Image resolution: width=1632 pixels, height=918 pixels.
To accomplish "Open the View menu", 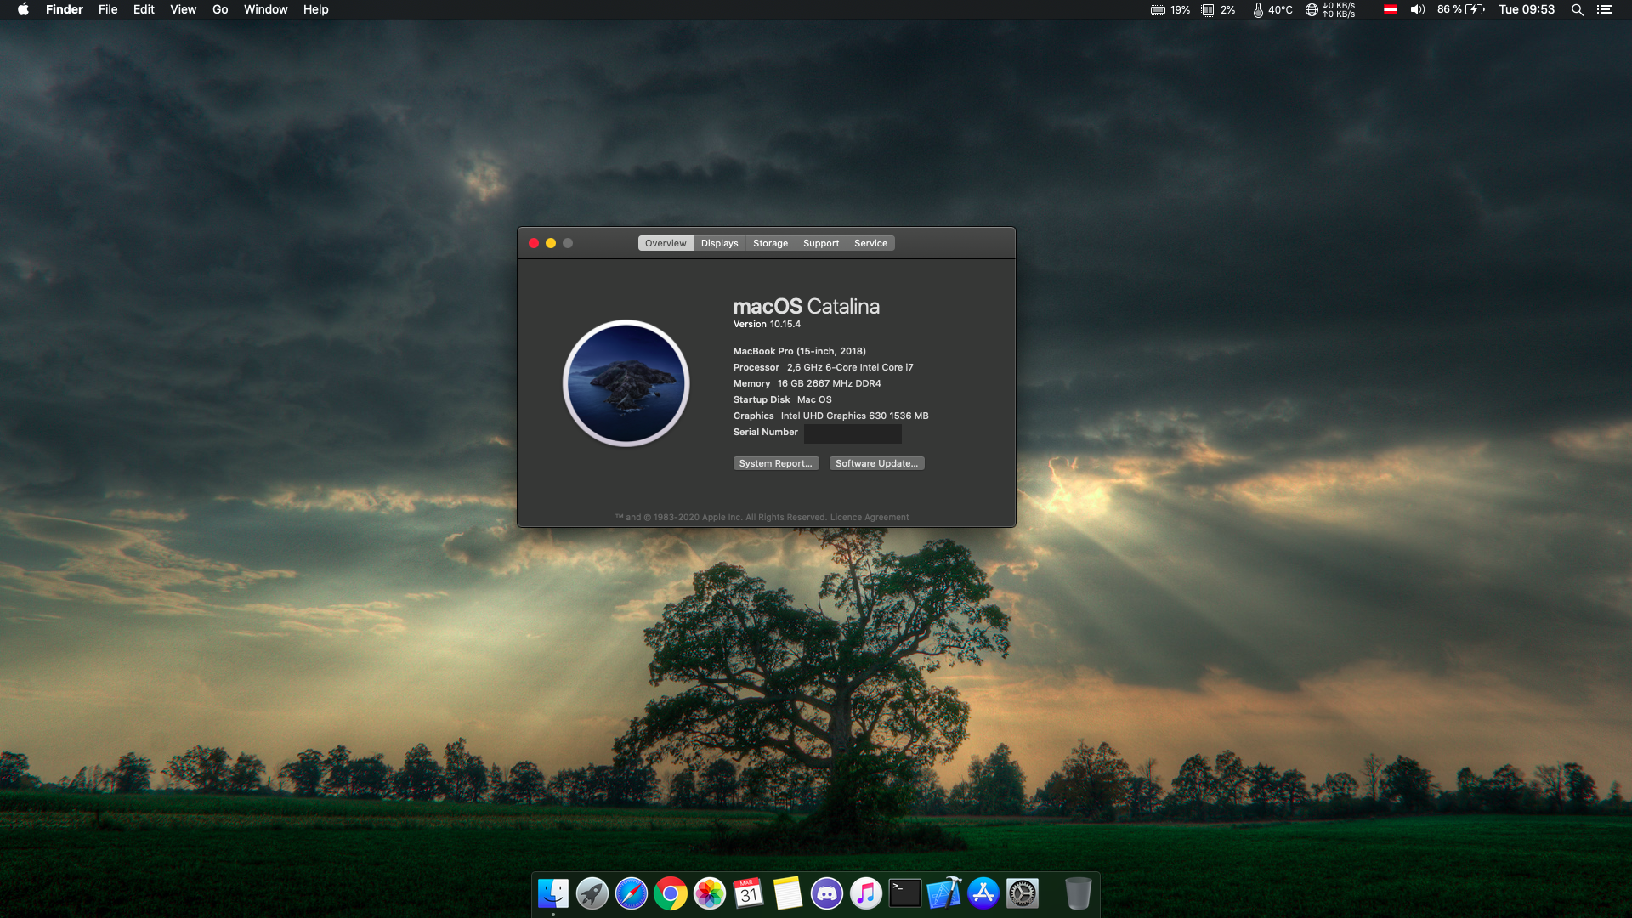I will tap(183, 9).
